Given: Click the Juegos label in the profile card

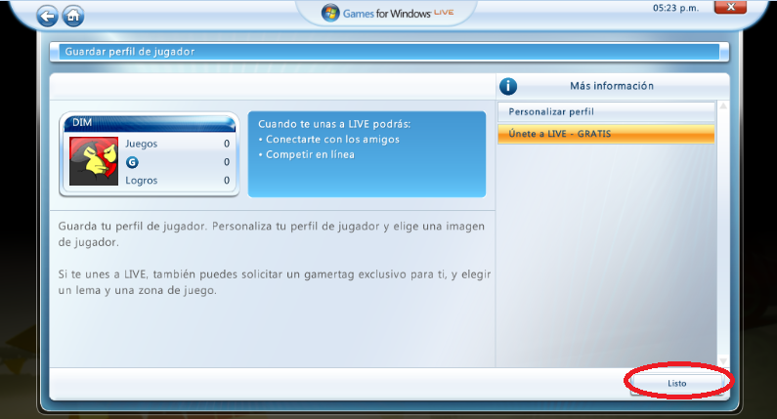Looking at the screenshot, I should (x=141, y=144).
